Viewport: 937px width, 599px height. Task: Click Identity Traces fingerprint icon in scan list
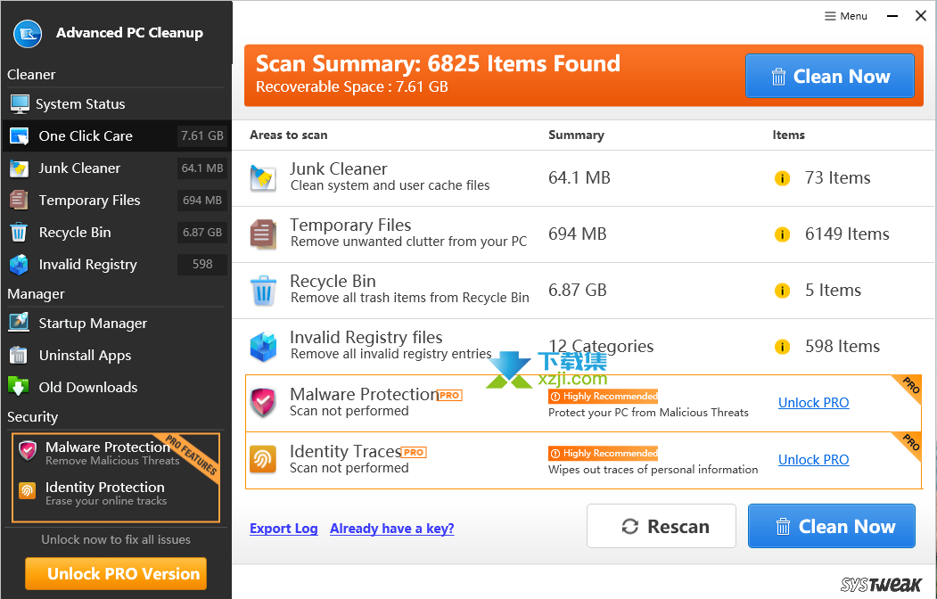click(x=263, y=459)
